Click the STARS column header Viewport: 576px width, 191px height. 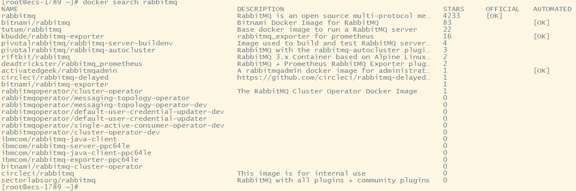click(453, 9)
